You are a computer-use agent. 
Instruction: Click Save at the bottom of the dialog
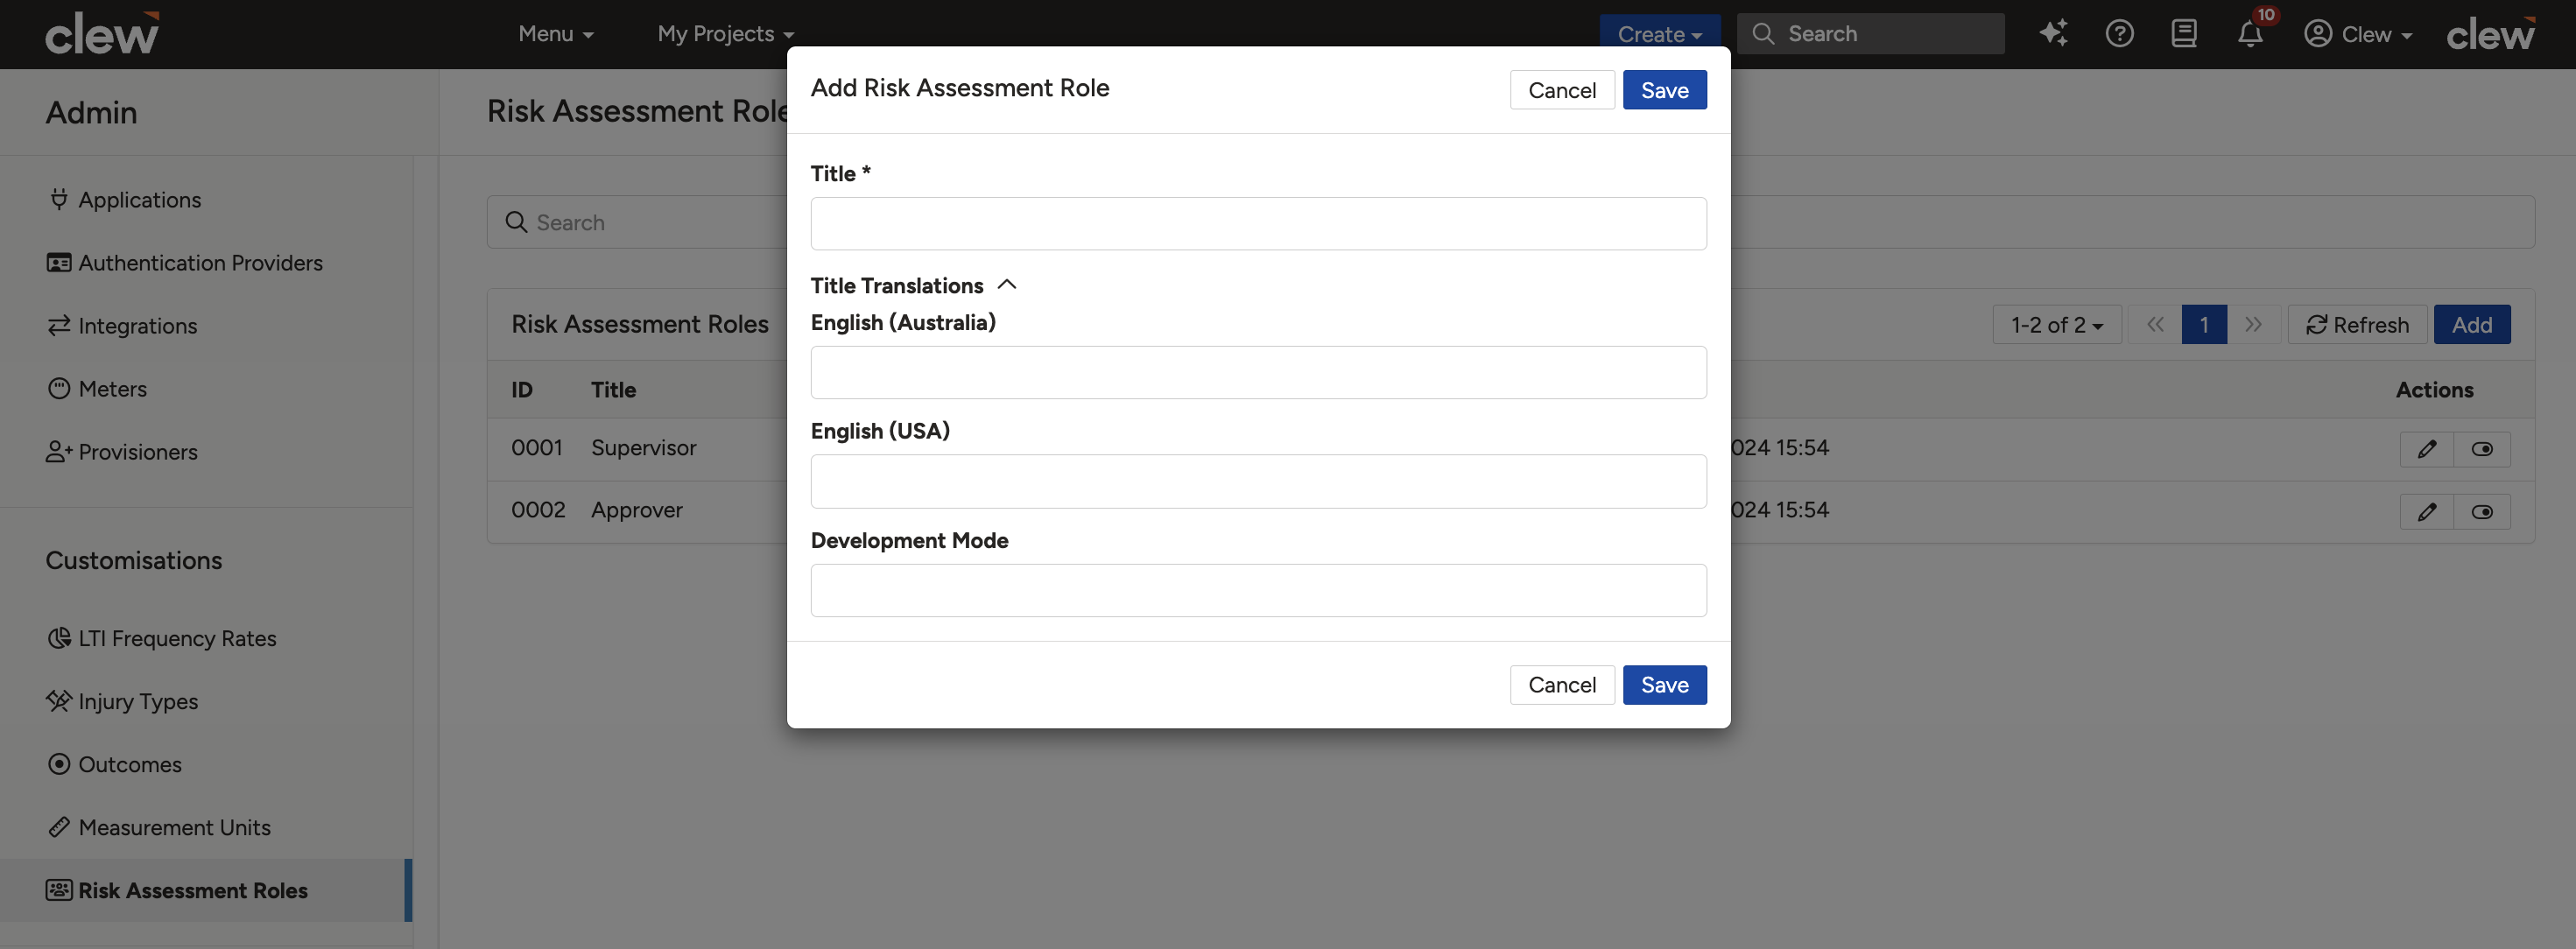[x=1664, y=685]
